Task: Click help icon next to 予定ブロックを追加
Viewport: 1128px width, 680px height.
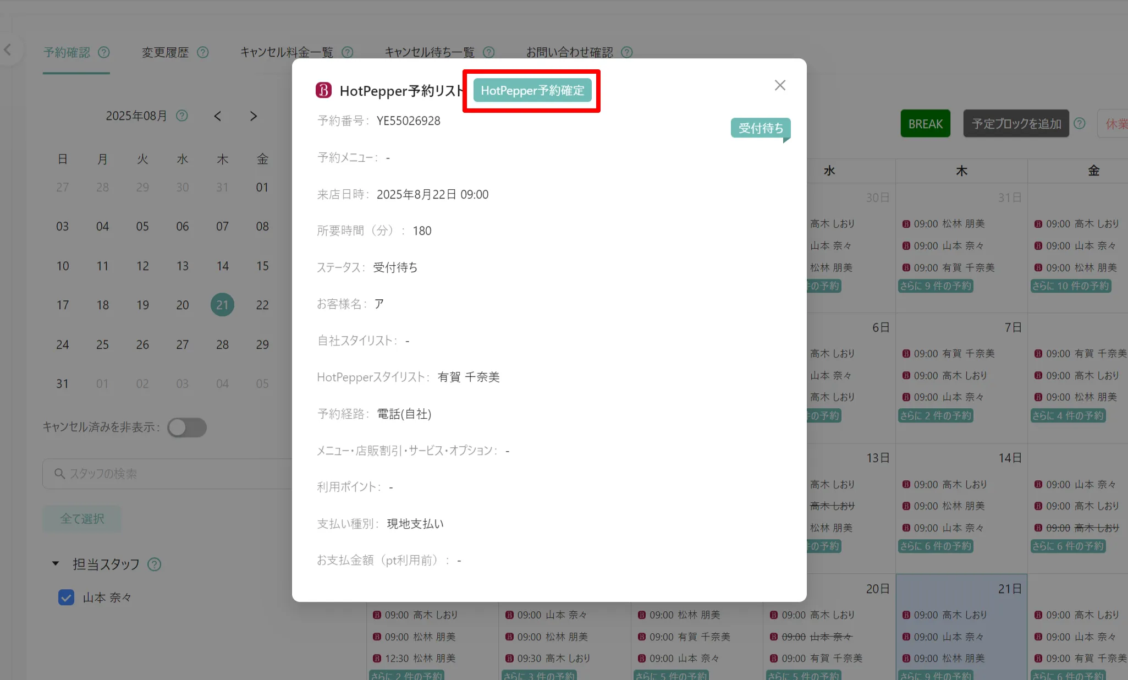Action: tap(1079, 124)
